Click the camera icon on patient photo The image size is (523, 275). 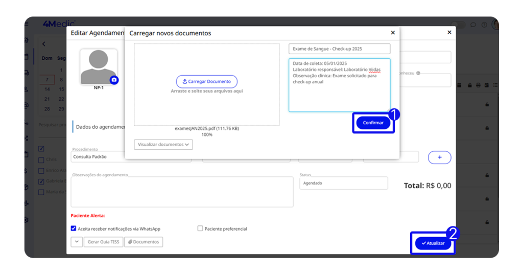point(114,80)
